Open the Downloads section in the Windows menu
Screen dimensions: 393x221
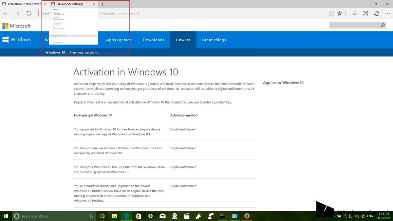click(153, 40)
